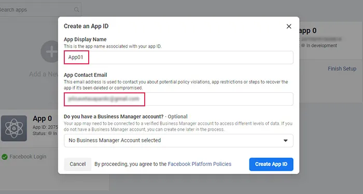Click the Create an App ID heading
This screenshot has height=194, width=363.
click(x=86, y=26)
